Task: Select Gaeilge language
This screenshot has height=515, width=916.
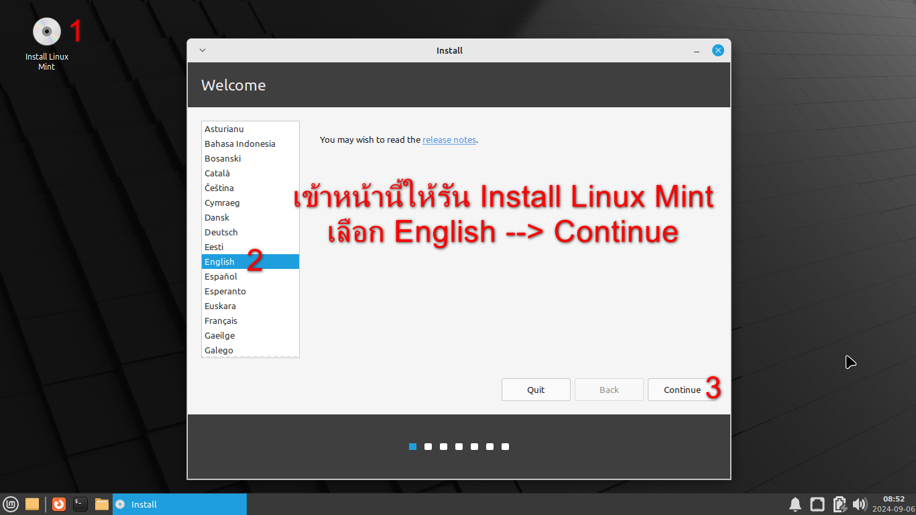Action: [x=250, y=335]
